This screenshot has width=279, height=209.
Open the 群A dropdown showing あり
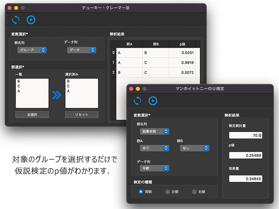(x=154, y=148)
